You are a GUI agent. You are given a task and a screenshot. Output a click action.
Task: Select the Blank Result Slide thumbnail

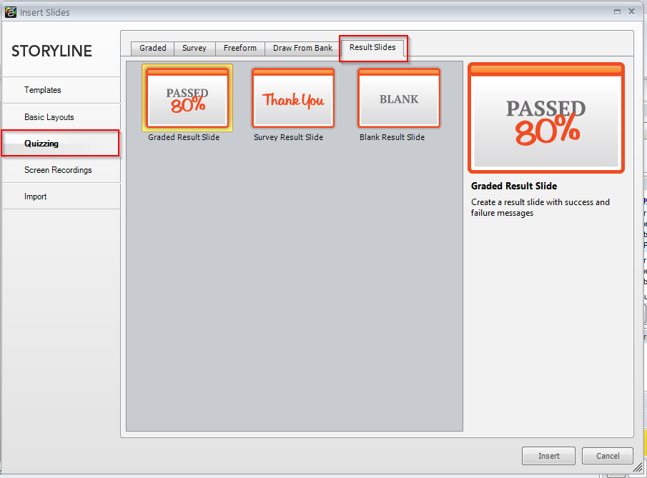coord(398,98)
